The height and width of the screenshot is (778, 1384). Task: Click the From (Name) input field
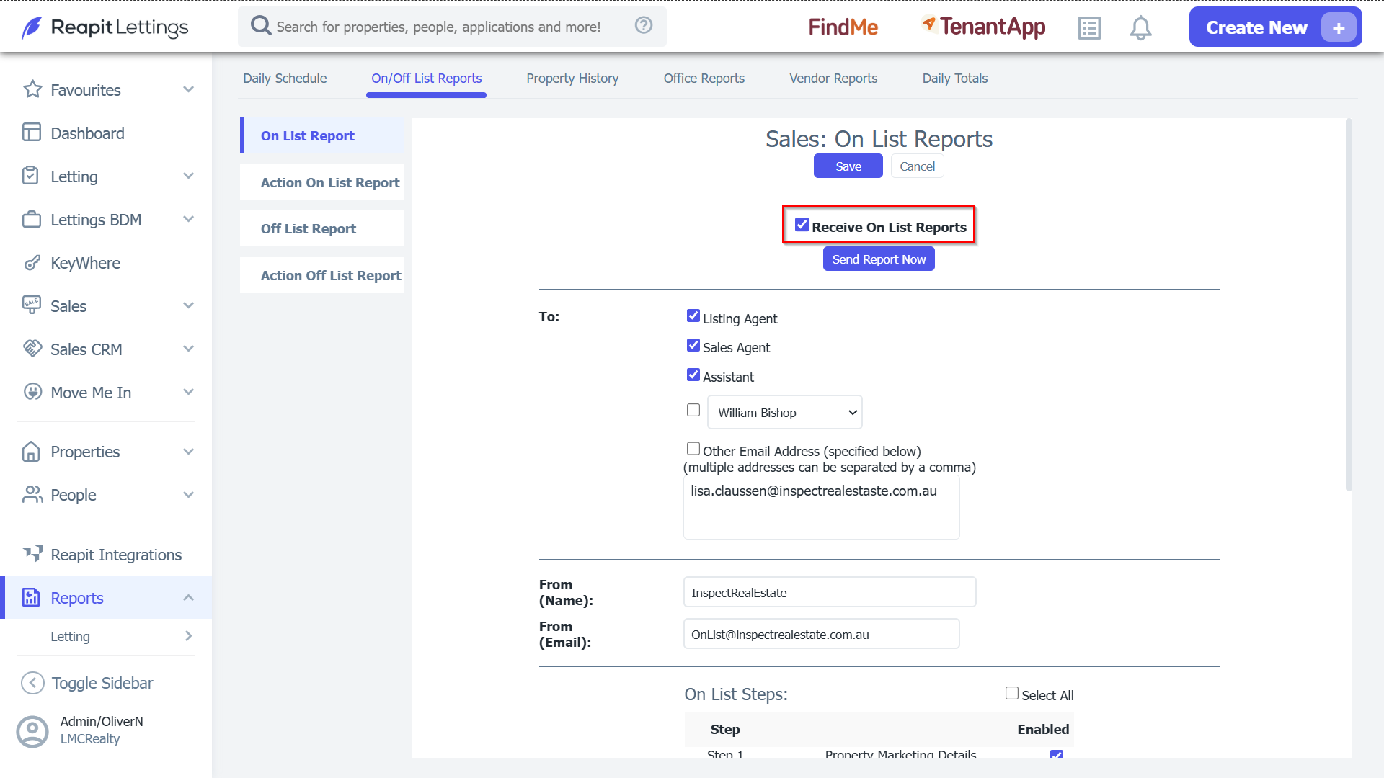pos(830,593)
